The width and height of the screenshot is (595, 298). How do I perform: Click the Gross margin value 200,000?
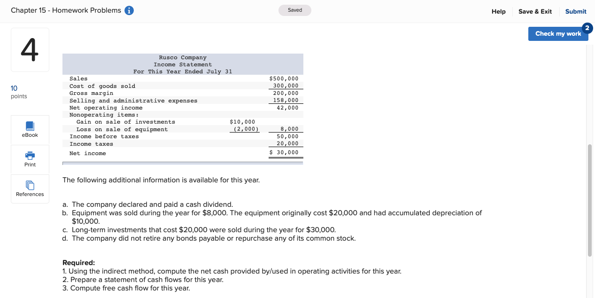pos(286,93)
